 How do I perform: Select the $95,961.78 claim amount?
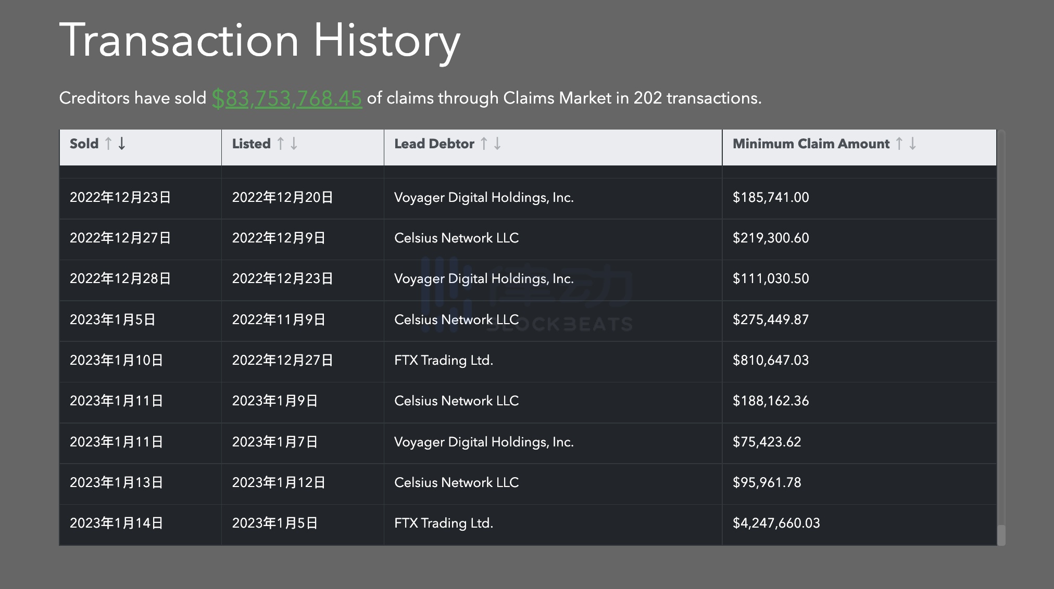767,483
